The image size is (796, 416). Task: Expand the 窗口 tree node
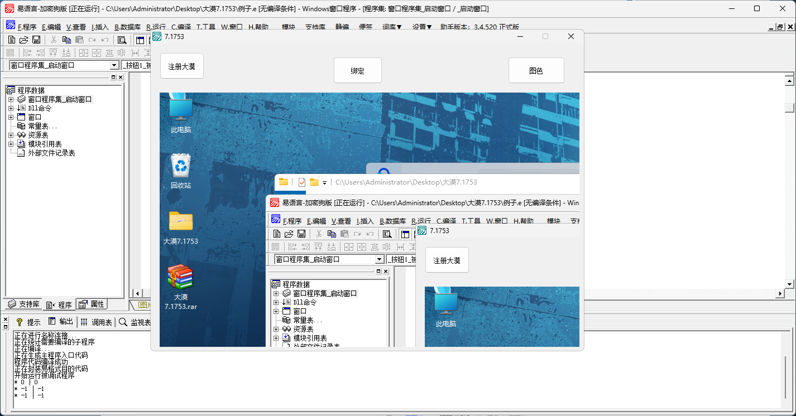(11, 117)
